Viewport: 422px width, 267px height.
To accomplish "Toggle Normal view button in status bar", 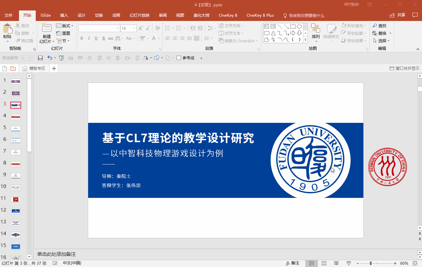I will (x=312, y=263).
